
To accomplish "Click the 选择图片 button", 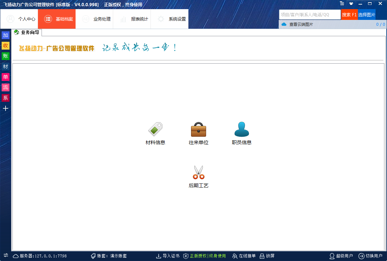I will tap(366, 15).
